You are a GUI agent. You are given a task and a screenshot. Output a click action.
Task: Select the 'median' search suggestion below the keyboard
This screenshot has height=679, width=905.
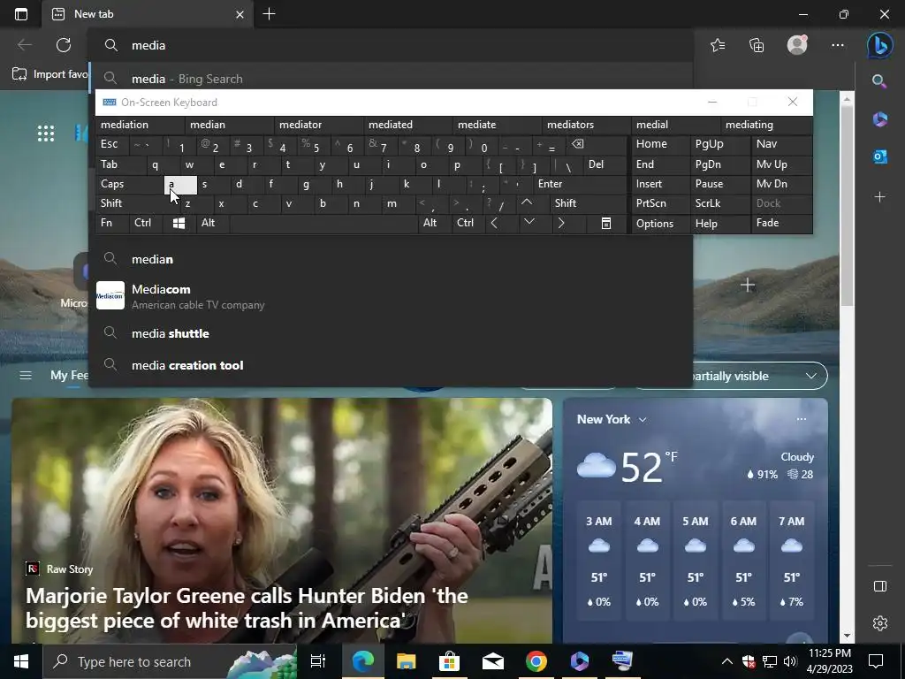coord(392,259)
